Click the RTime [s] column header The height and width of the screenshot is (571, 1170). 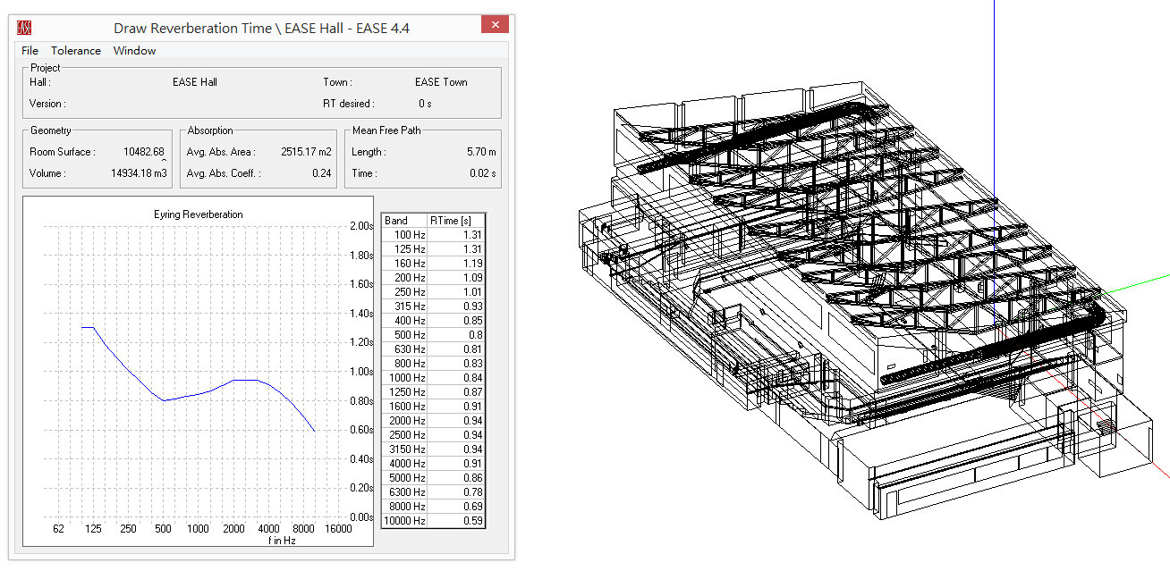pyautogui.click(x=456, y=221)
